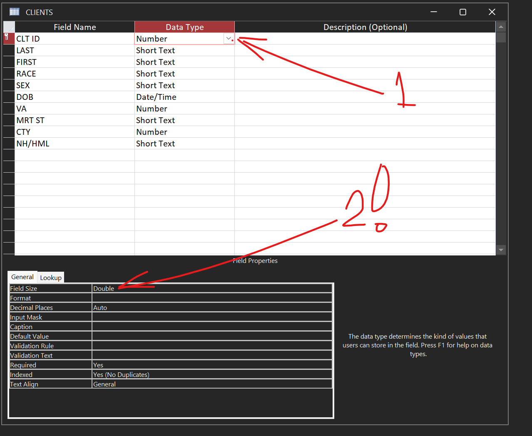Select the primary key row selector for CLT ID
Viewport: 532px width, 436px height.
pos(9,39)
